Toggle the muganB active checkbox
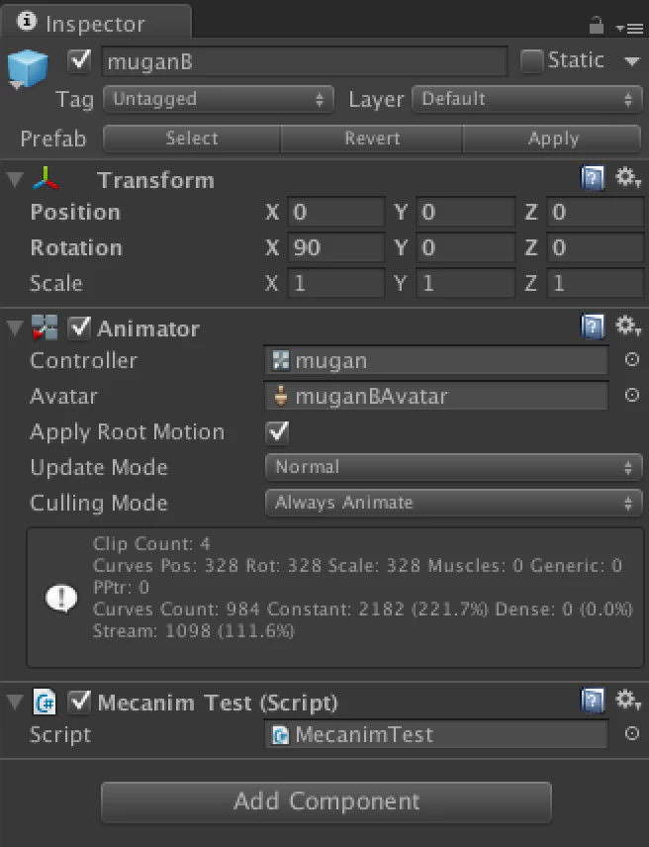This screenshot has height=847, width=649. [80, 60]
